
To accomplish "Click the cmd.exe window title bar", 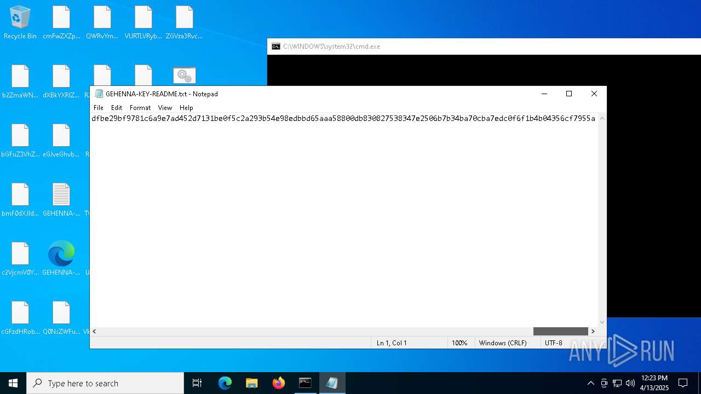I will [x=484, y=47].
